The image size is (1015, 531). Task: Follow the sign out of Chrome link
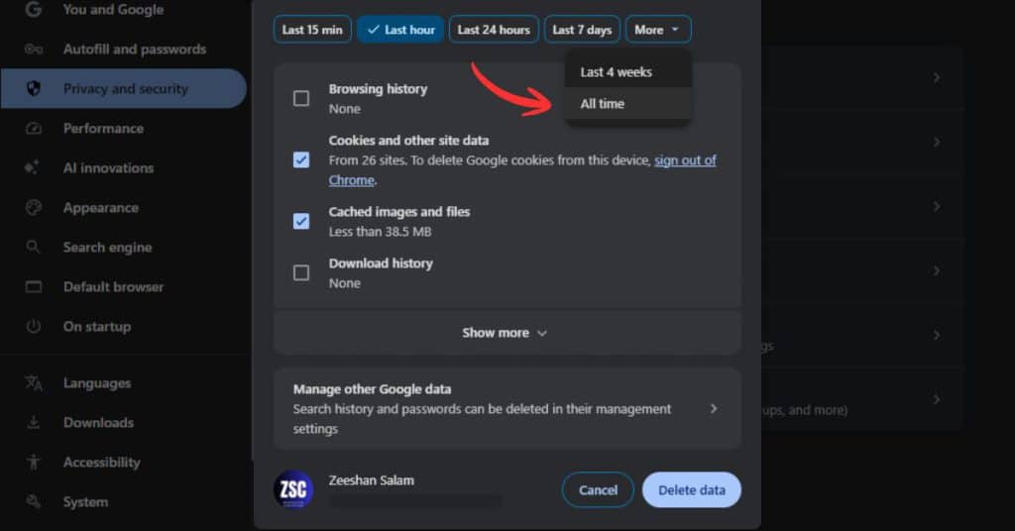click(684, 160)
